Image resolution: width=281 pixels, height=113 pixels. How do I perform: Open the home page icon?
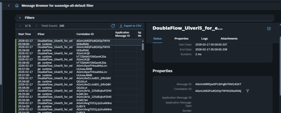tap(17, 5)
